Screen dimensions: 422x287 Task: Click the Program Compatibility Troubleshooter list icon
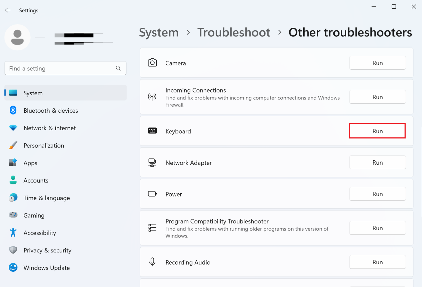click(152, 227)
